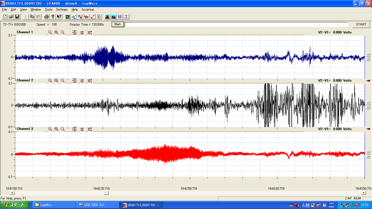Click Channel 2 zoom in magnifier

click(x=56, y=80)
